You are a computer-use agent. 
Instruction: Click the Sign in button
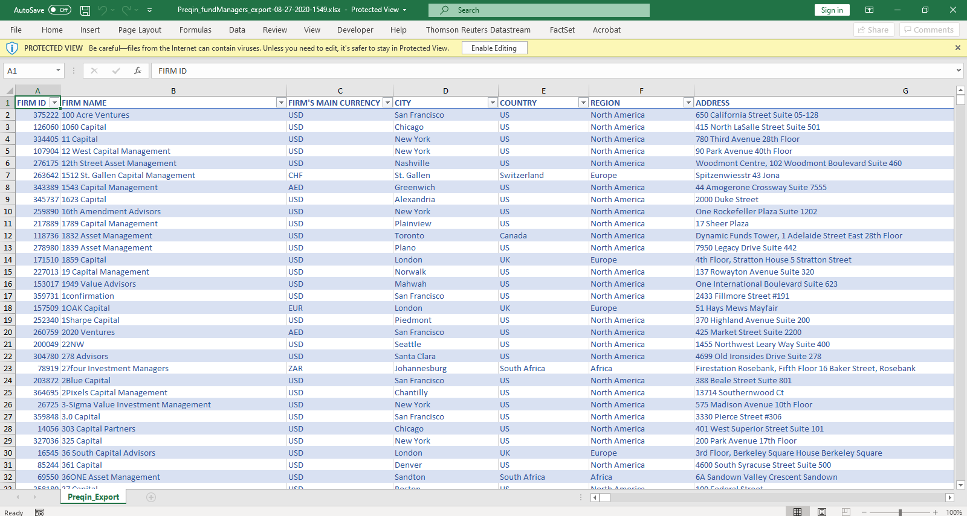click(832, 10)
